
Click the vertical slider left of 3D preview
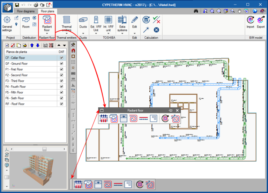[x=7, y=177]
